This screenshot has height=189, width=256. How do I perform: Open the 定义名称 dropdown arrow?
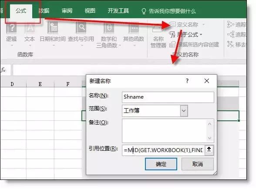pos(204,25)
